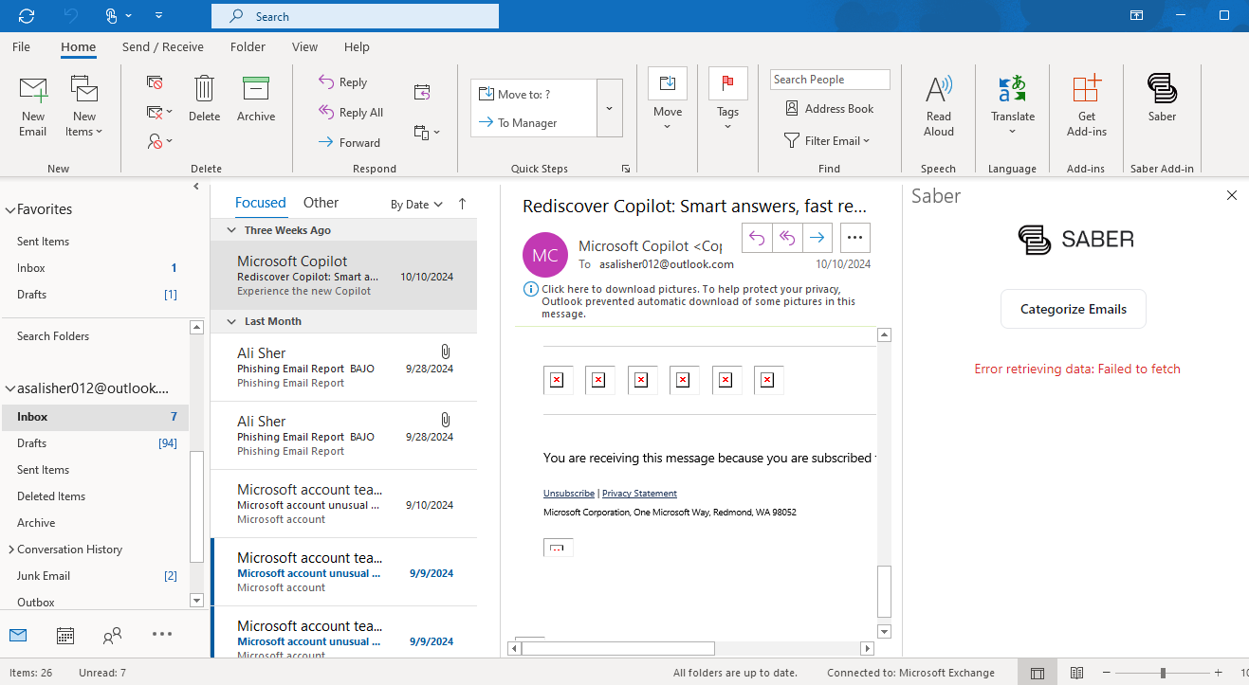Open the Address Book
The height and width of the screenshot is (685, 1249).
829,109
